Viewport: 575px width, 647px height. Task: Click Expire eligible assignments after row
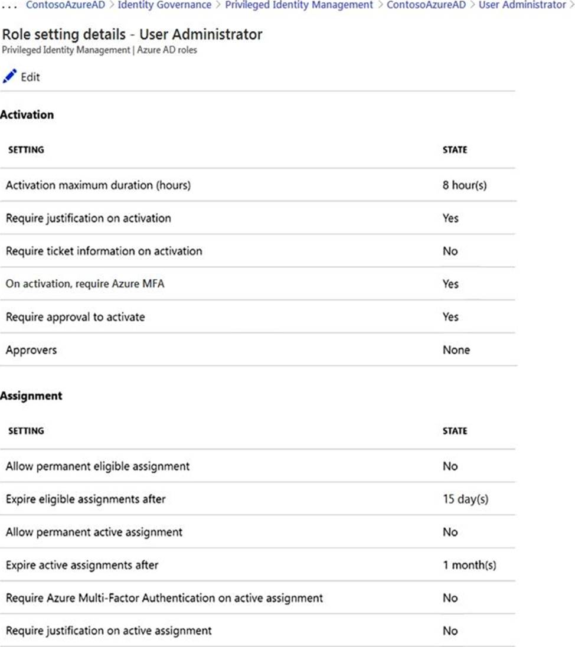86,499
